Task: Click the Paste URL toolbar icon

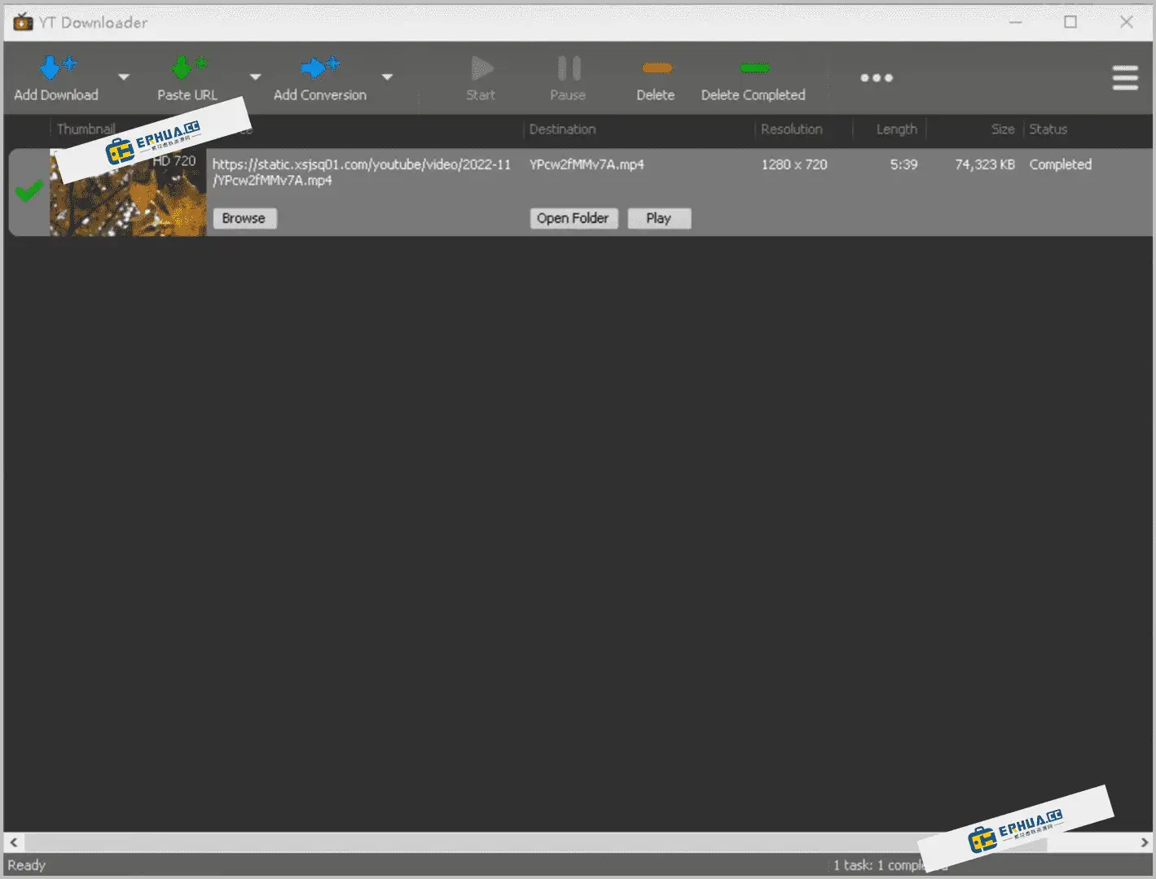Action: click(188, 67)
